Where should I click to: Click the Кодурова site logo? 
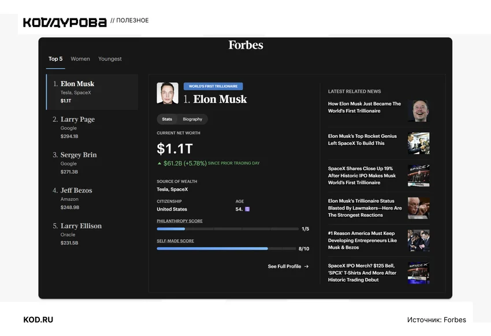65,22
